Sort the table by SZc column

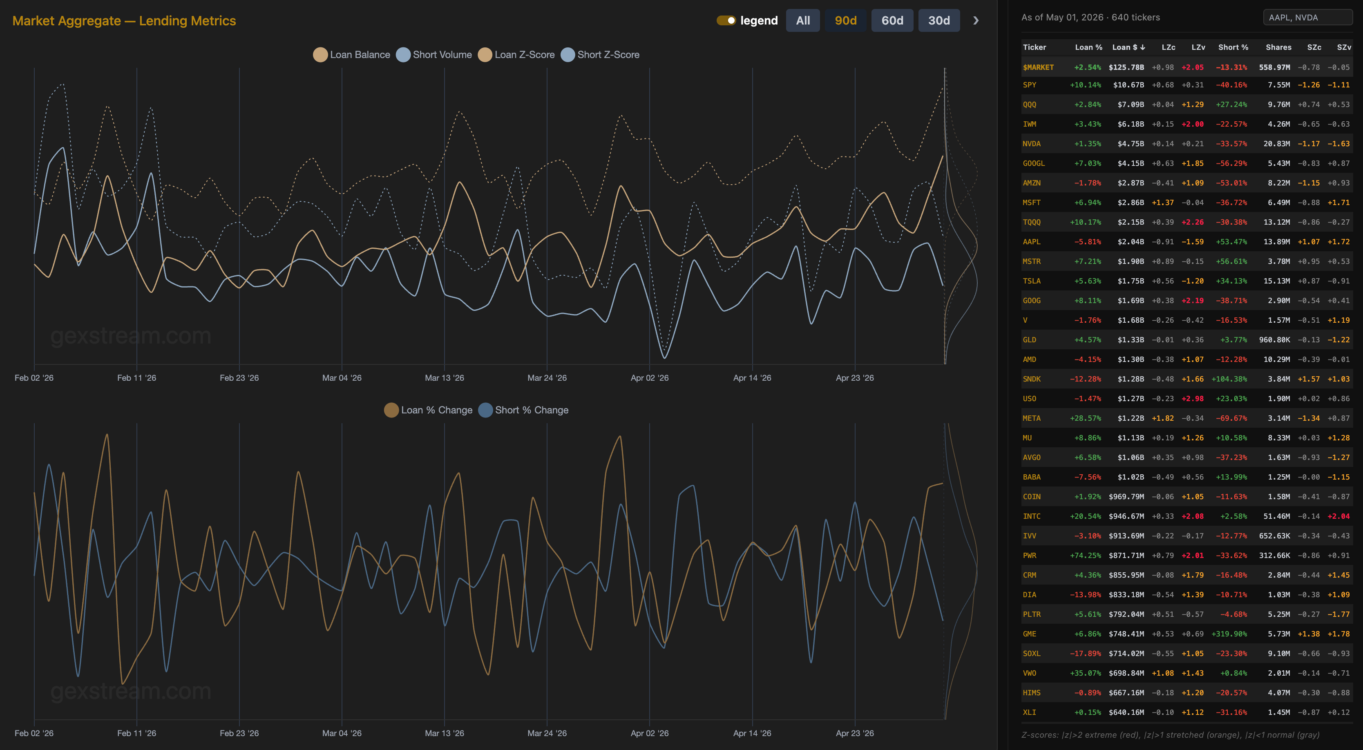point(1314,47)
